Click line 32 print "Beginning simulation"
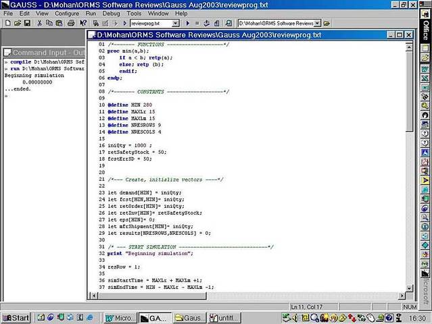Image resolution: width=432 pixels, height=324 pixels. [150, 253]
